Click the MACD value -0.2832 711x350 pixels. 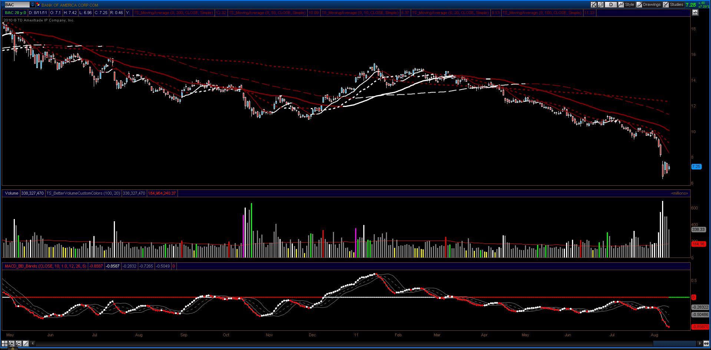click(130, 266)
